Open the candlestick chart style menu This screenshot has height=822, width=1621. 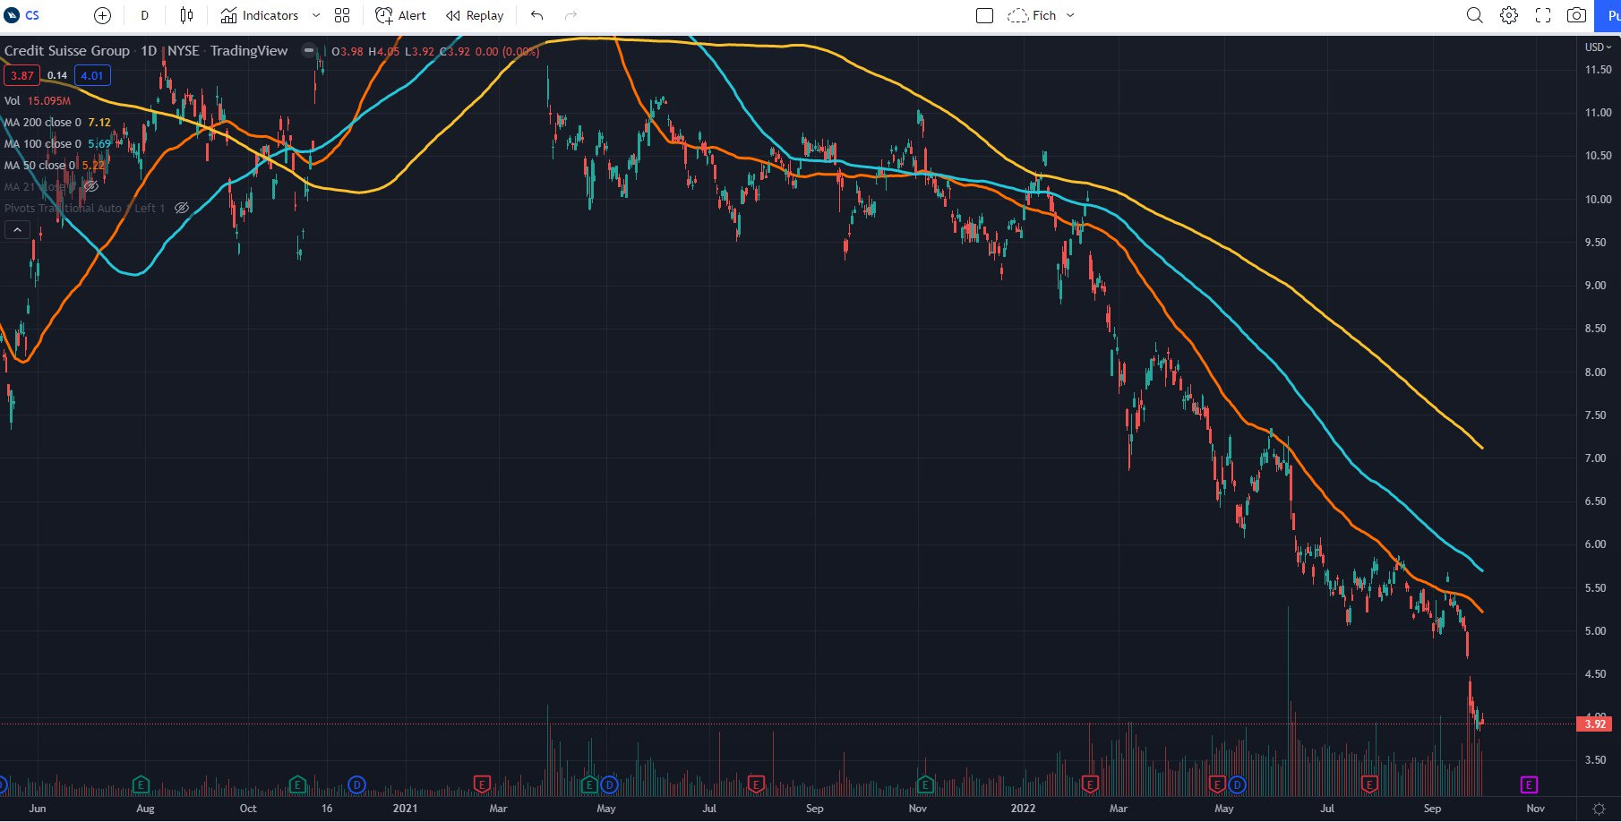pyautogui.click(x=186, y=15)
